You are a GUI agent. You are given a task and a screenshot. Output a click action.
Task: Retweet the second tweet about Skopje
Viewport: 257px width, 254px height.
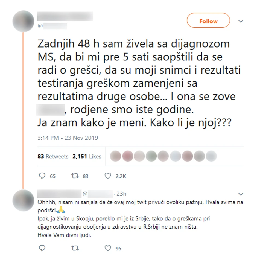[75, 248]
